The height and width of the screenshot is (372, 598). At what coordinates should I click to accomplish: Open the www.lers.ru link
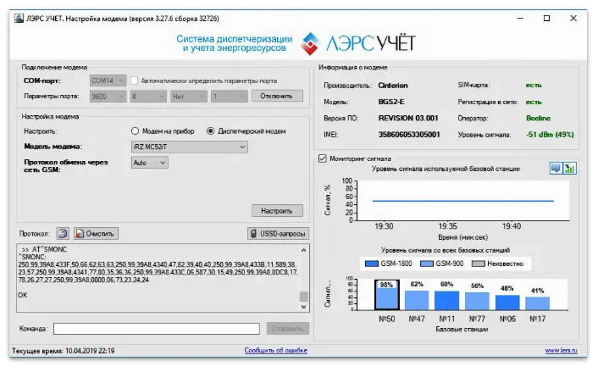coord(561,350)
